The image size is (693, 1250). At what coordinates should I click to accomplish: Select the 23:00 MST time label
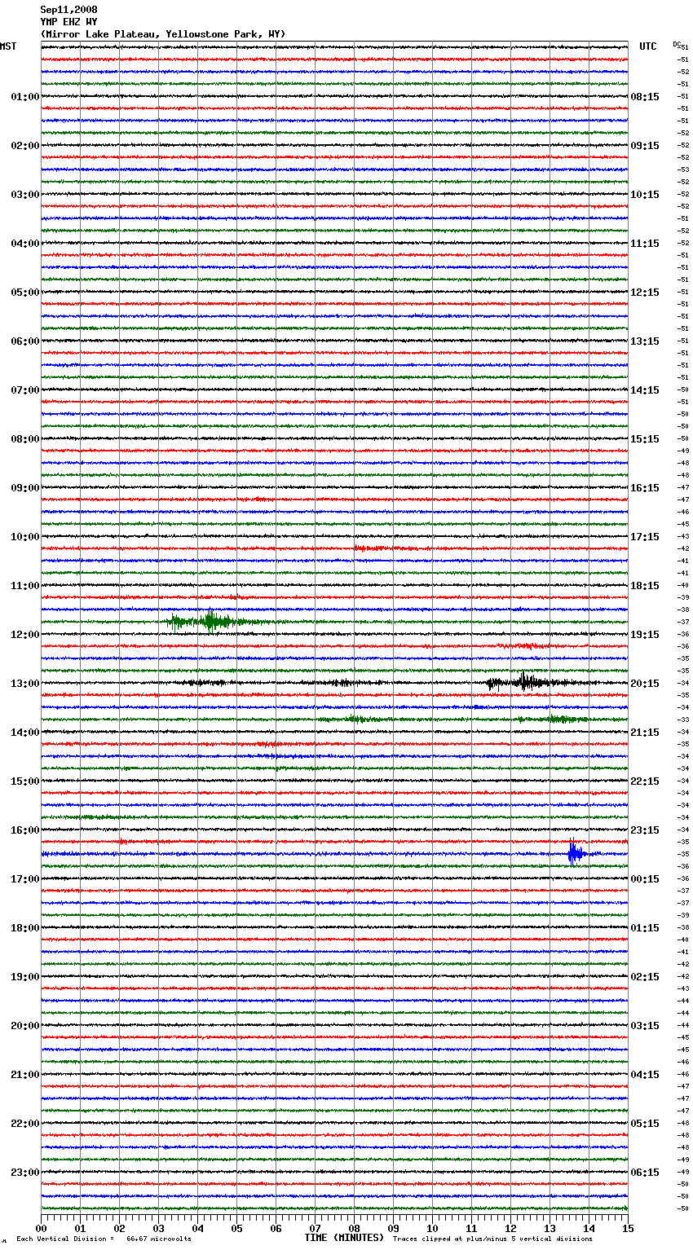25,1173
